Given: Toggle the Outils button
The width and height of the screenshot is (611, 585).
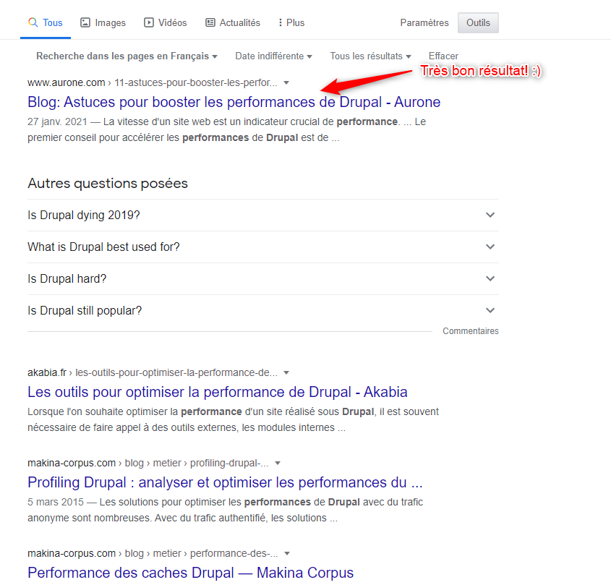Looking at the screenshot, I should (x=478, y=22).
